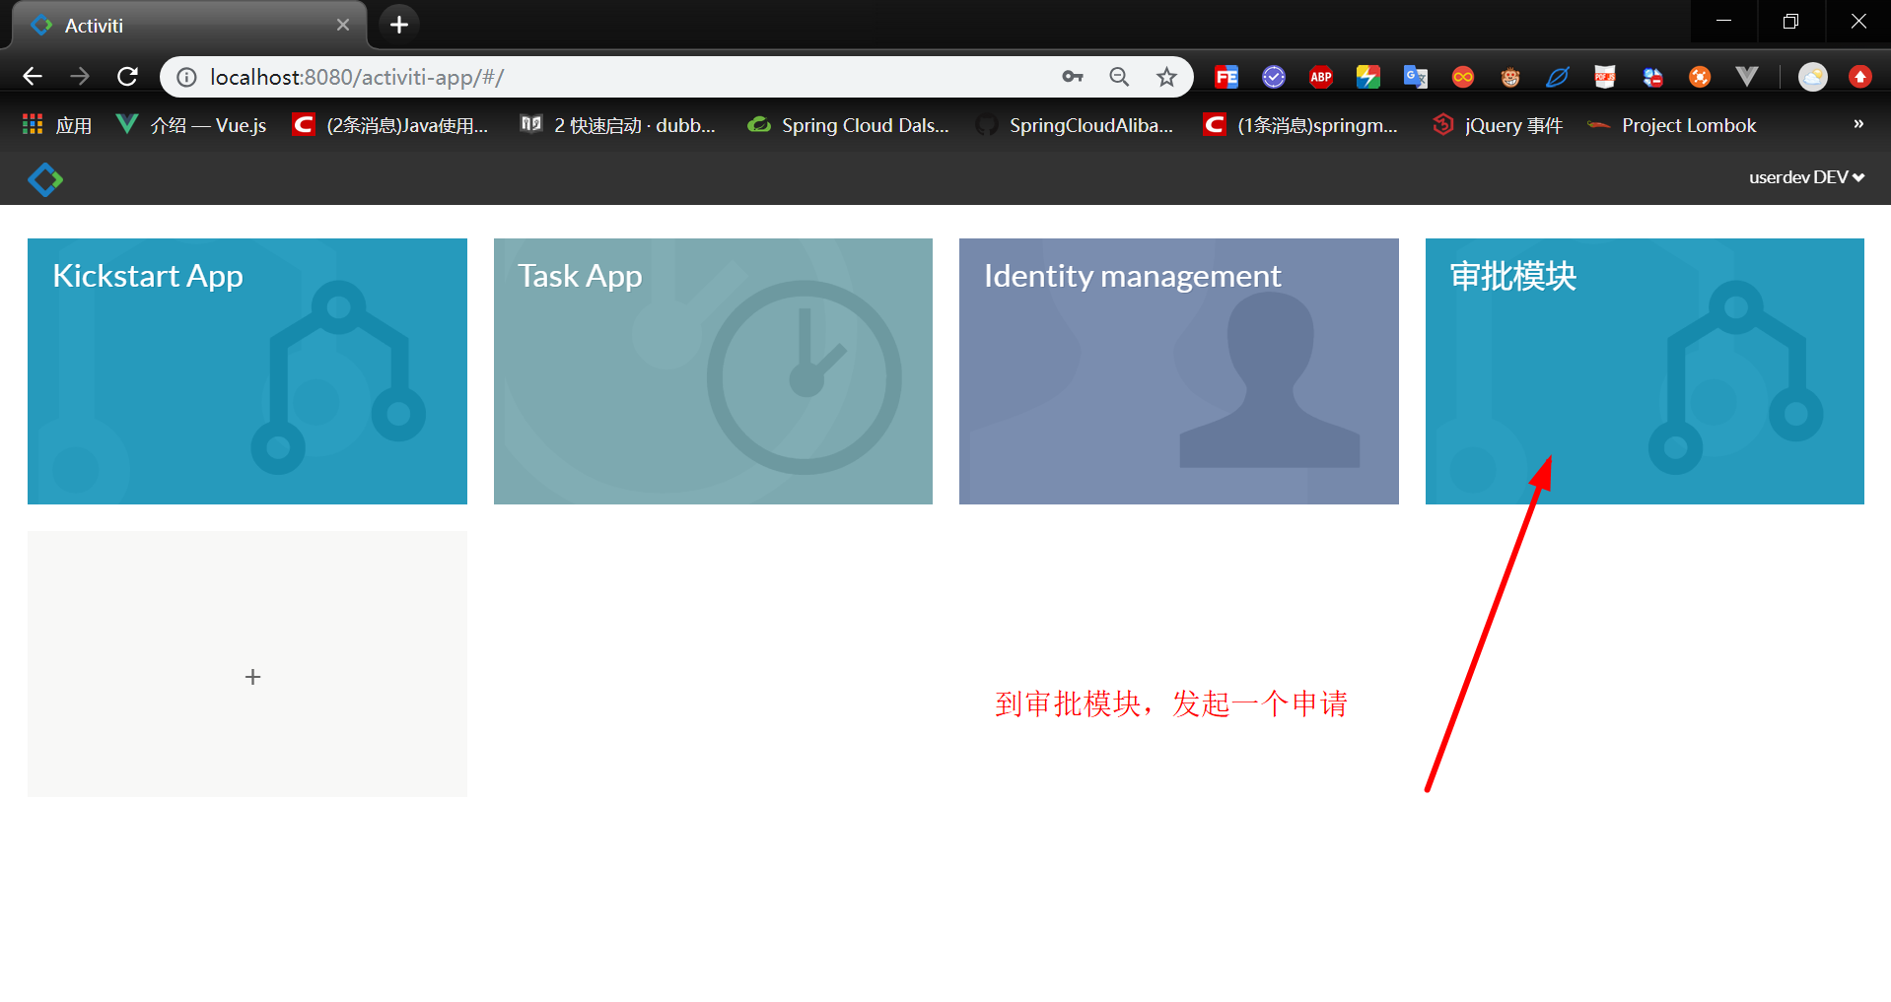The height and width of the screenshot is (1002, 1891).
Task: Open the Chrome apps grid menu
Action: [32, 124]
